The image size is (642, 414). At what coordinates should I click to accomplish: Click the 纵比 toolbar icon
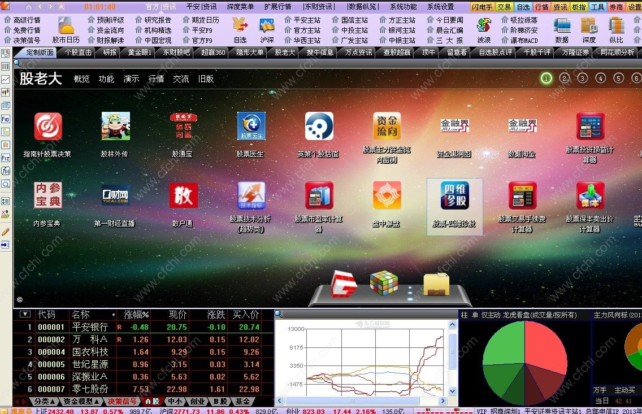point(616,30)
